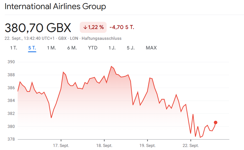
Task: Click the down arrow in the percentage badge
Action: [85, 27]
